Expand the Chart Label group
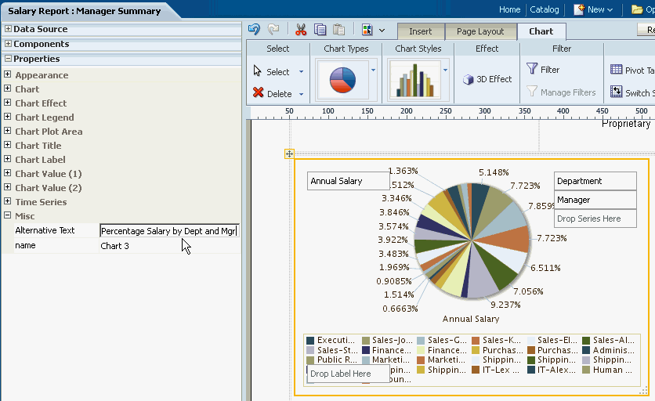 coord(7,159)
